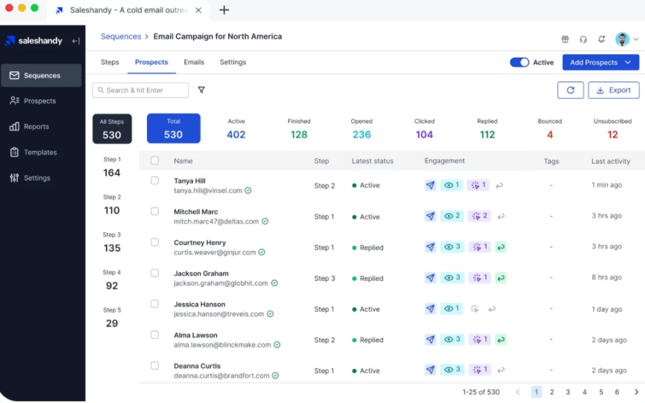The image size is (645, 403).
Task: Open Reports from the sidebar
Action: (36, 126)
